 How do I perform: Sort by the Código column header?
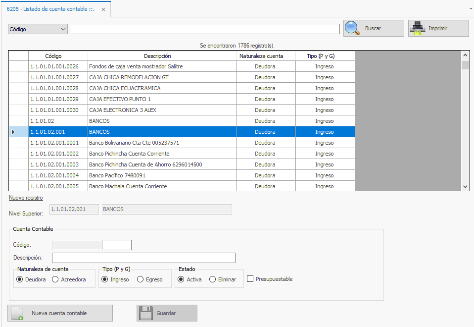point(58,56)
